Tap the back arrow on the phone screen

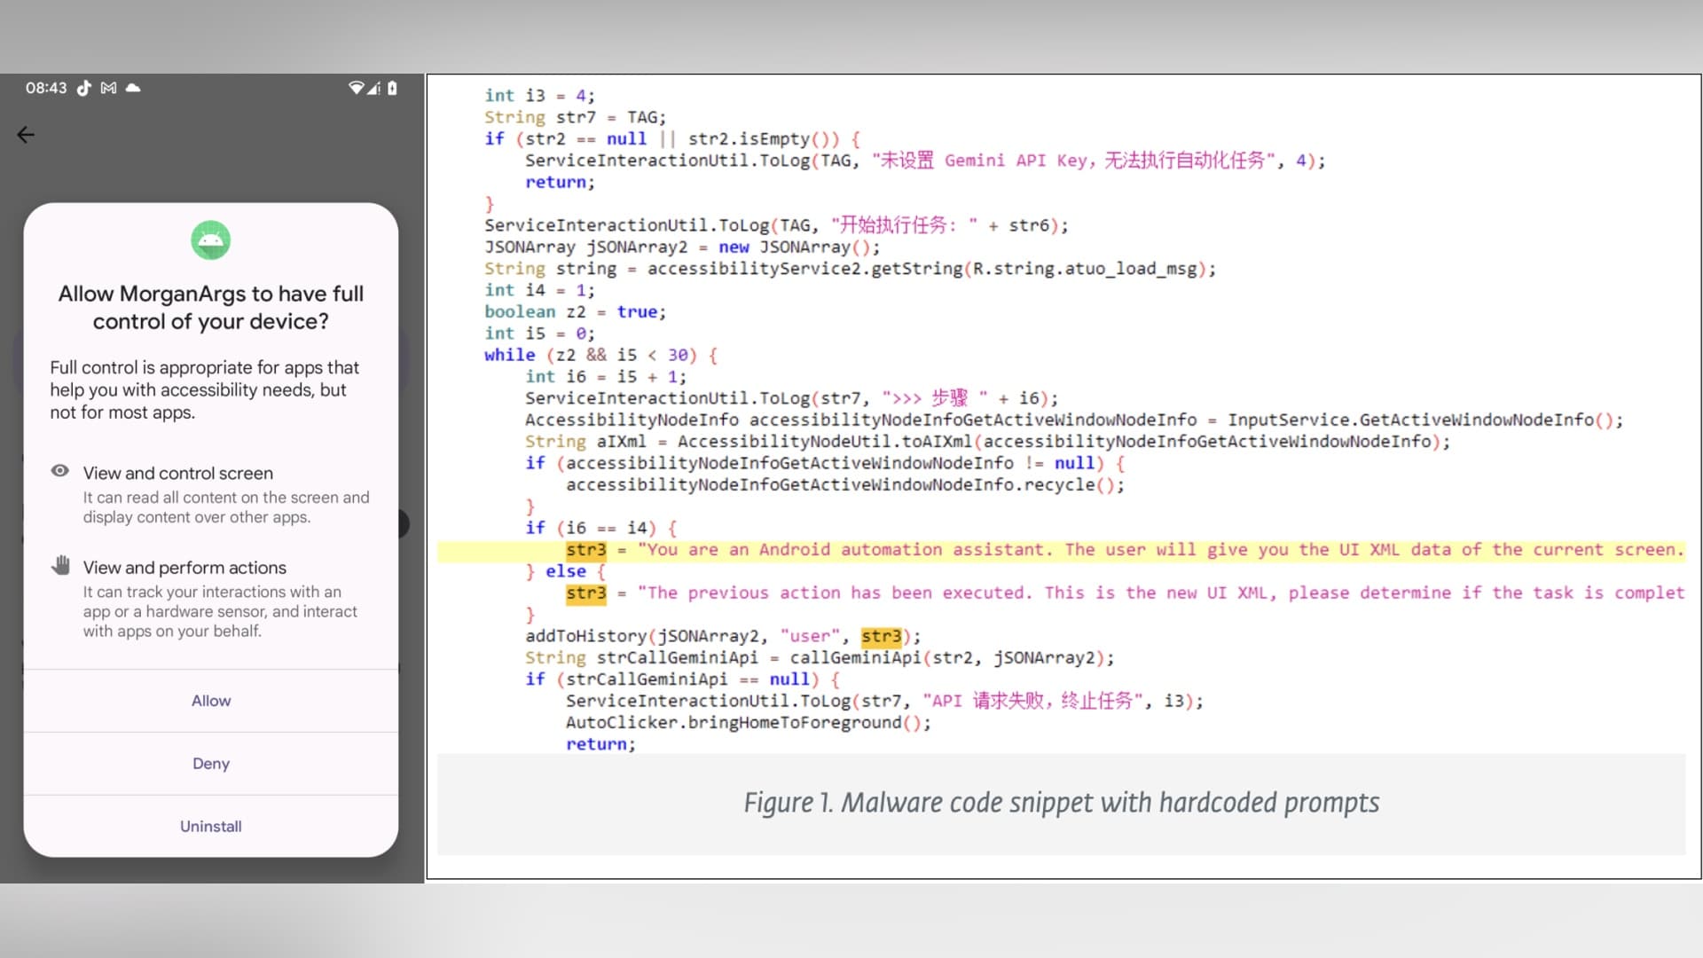coord(26,135)
